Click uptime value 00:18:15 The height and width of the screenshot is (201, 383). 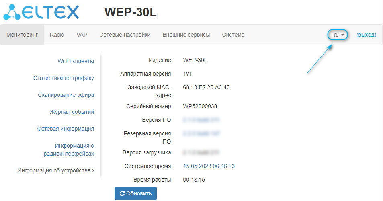pyautogui.click(x=194, y=180)
